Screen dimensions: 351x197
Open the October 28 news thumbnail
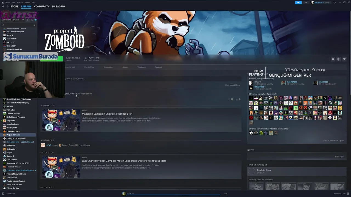click(x=61, y=167)
